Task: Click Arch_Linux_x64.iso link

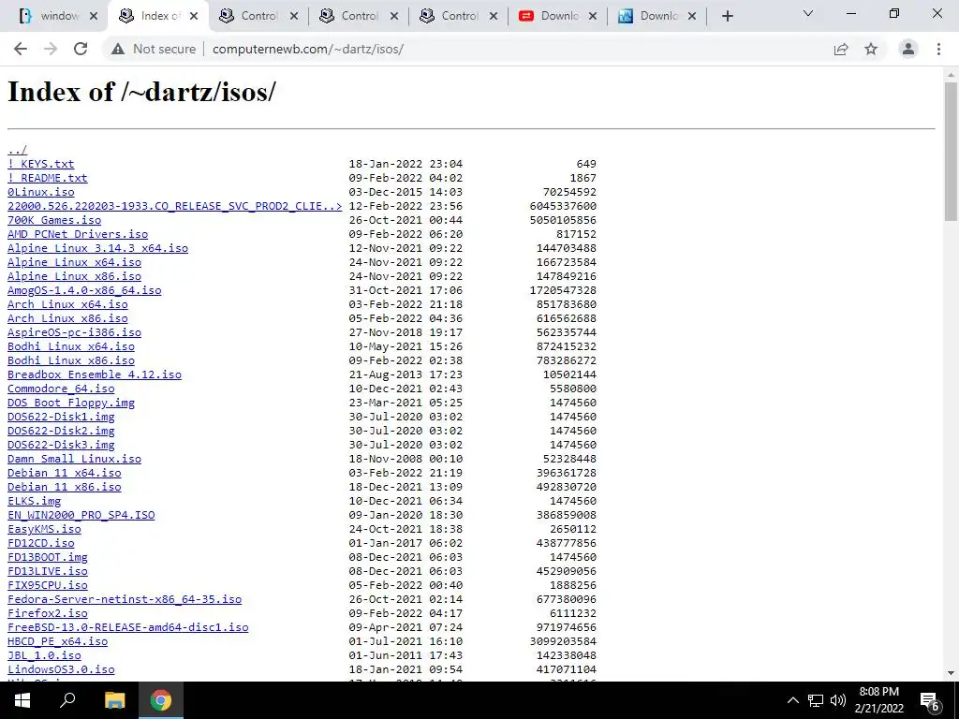Action: pyautogui.click(x=67, y=304)
